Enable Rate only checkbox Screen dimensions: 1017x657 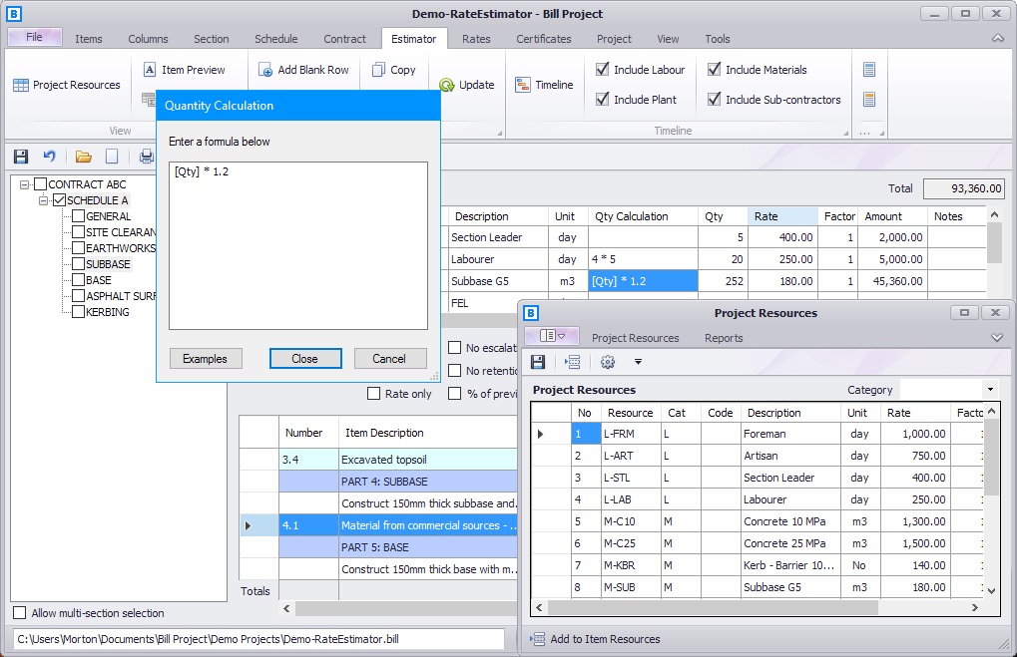point(373,393)
